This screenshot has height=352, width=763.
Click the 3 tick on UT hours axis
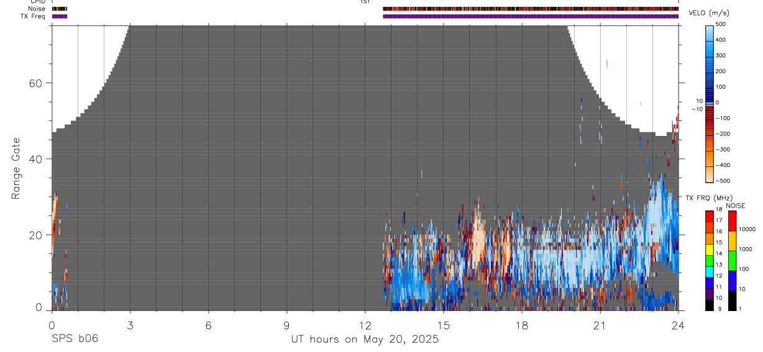click(x=130, y=325)
